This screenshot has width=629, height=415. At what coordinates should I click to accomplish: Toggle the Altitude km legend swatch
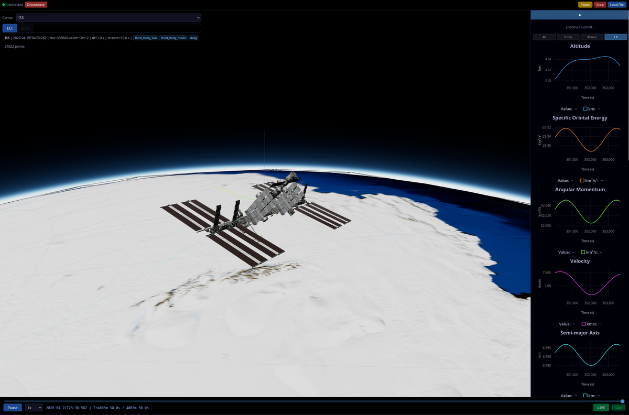click(585, 109)
